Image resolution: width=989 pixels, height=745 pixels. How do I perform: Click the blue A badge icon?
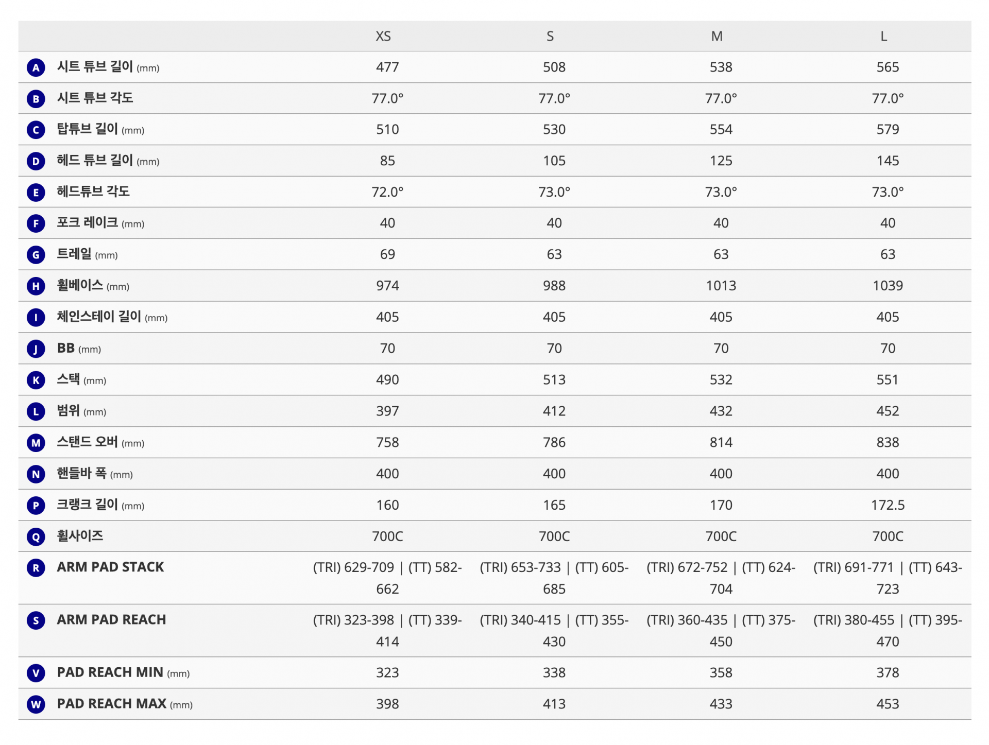pos(36,67)
